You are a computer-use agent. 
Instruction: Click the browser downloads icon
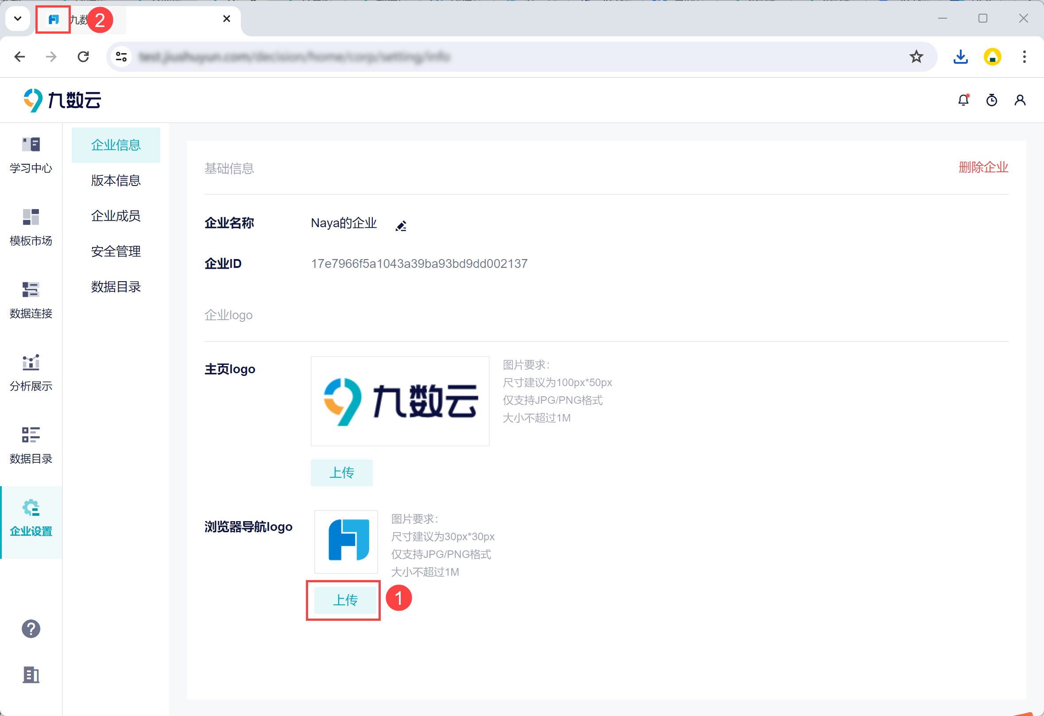click(x=960, y=57)
